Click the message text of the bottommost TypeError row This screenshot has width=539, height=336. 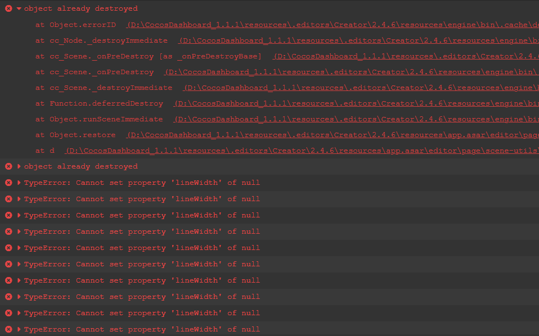coord(142,329)
